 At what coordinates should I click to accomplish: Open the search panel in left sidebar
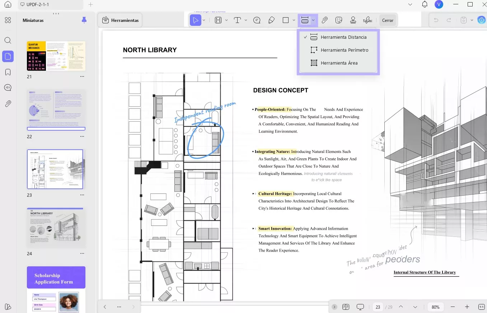8,40
